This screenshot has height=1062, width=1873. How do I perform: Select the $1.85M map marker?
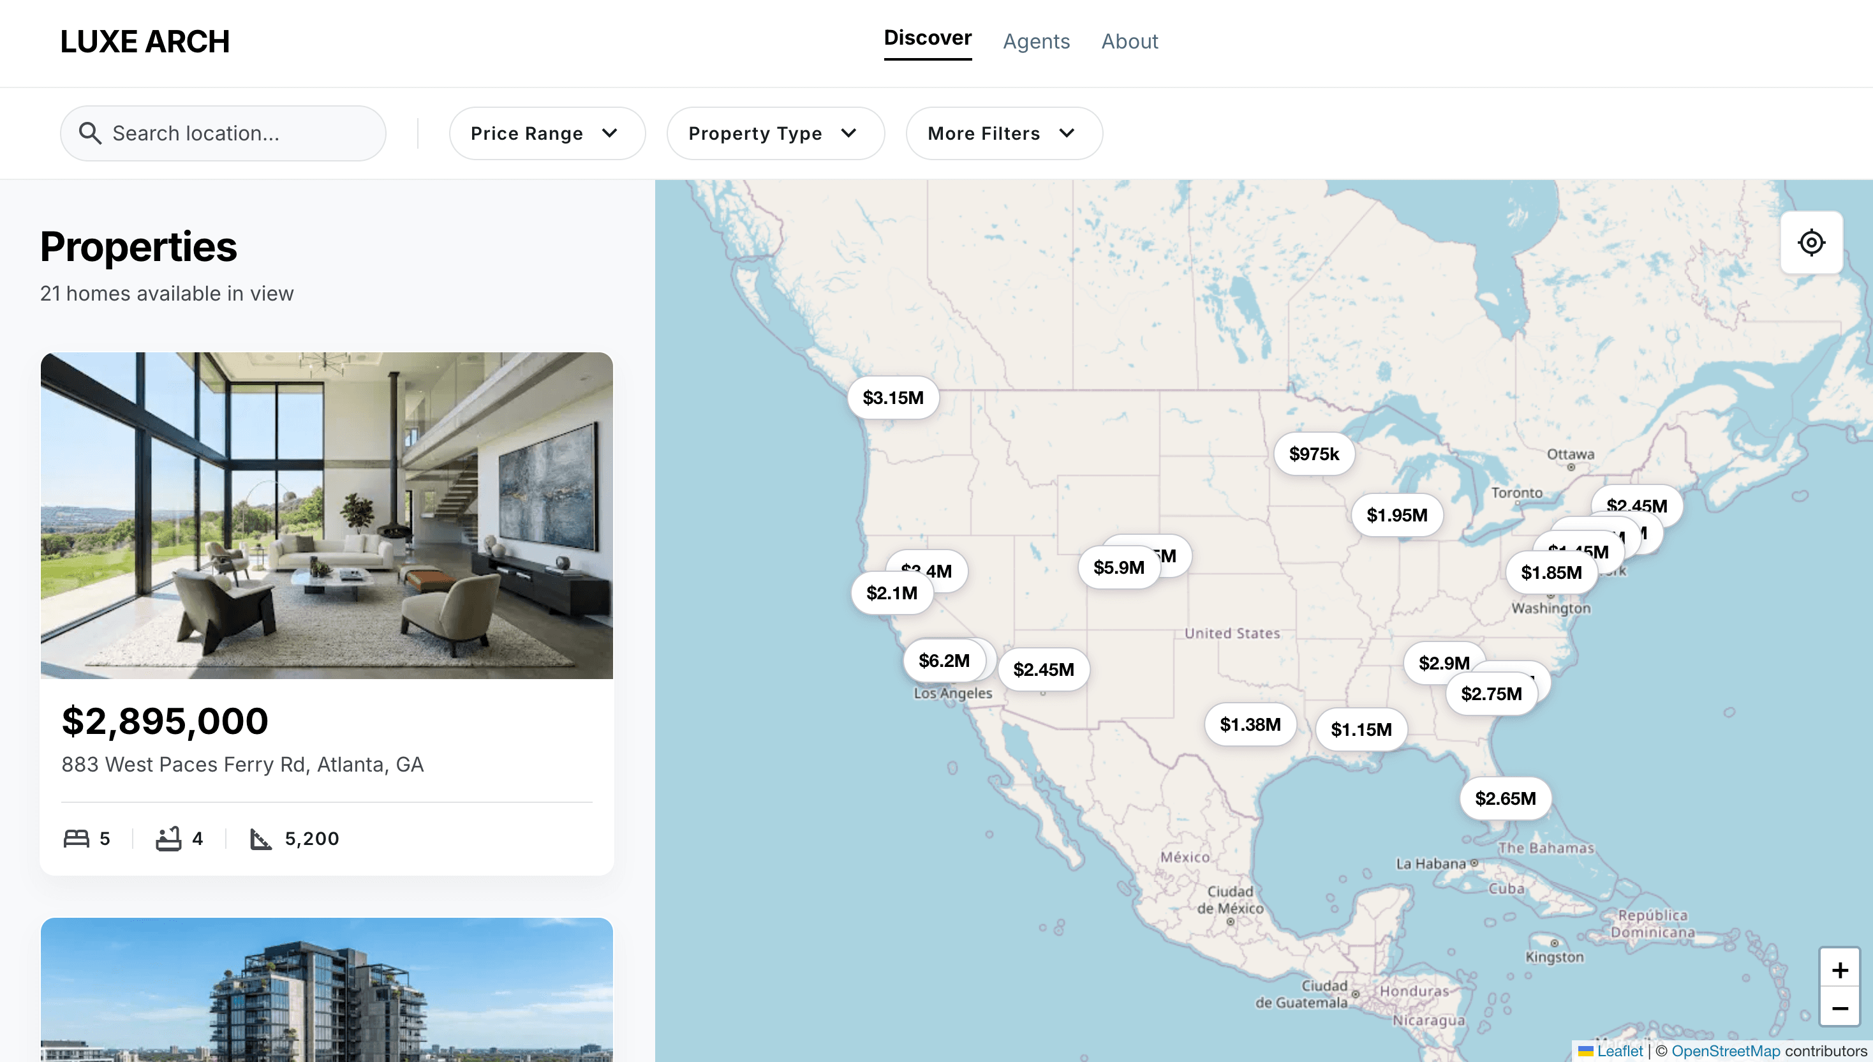[x=1551, y=572]
